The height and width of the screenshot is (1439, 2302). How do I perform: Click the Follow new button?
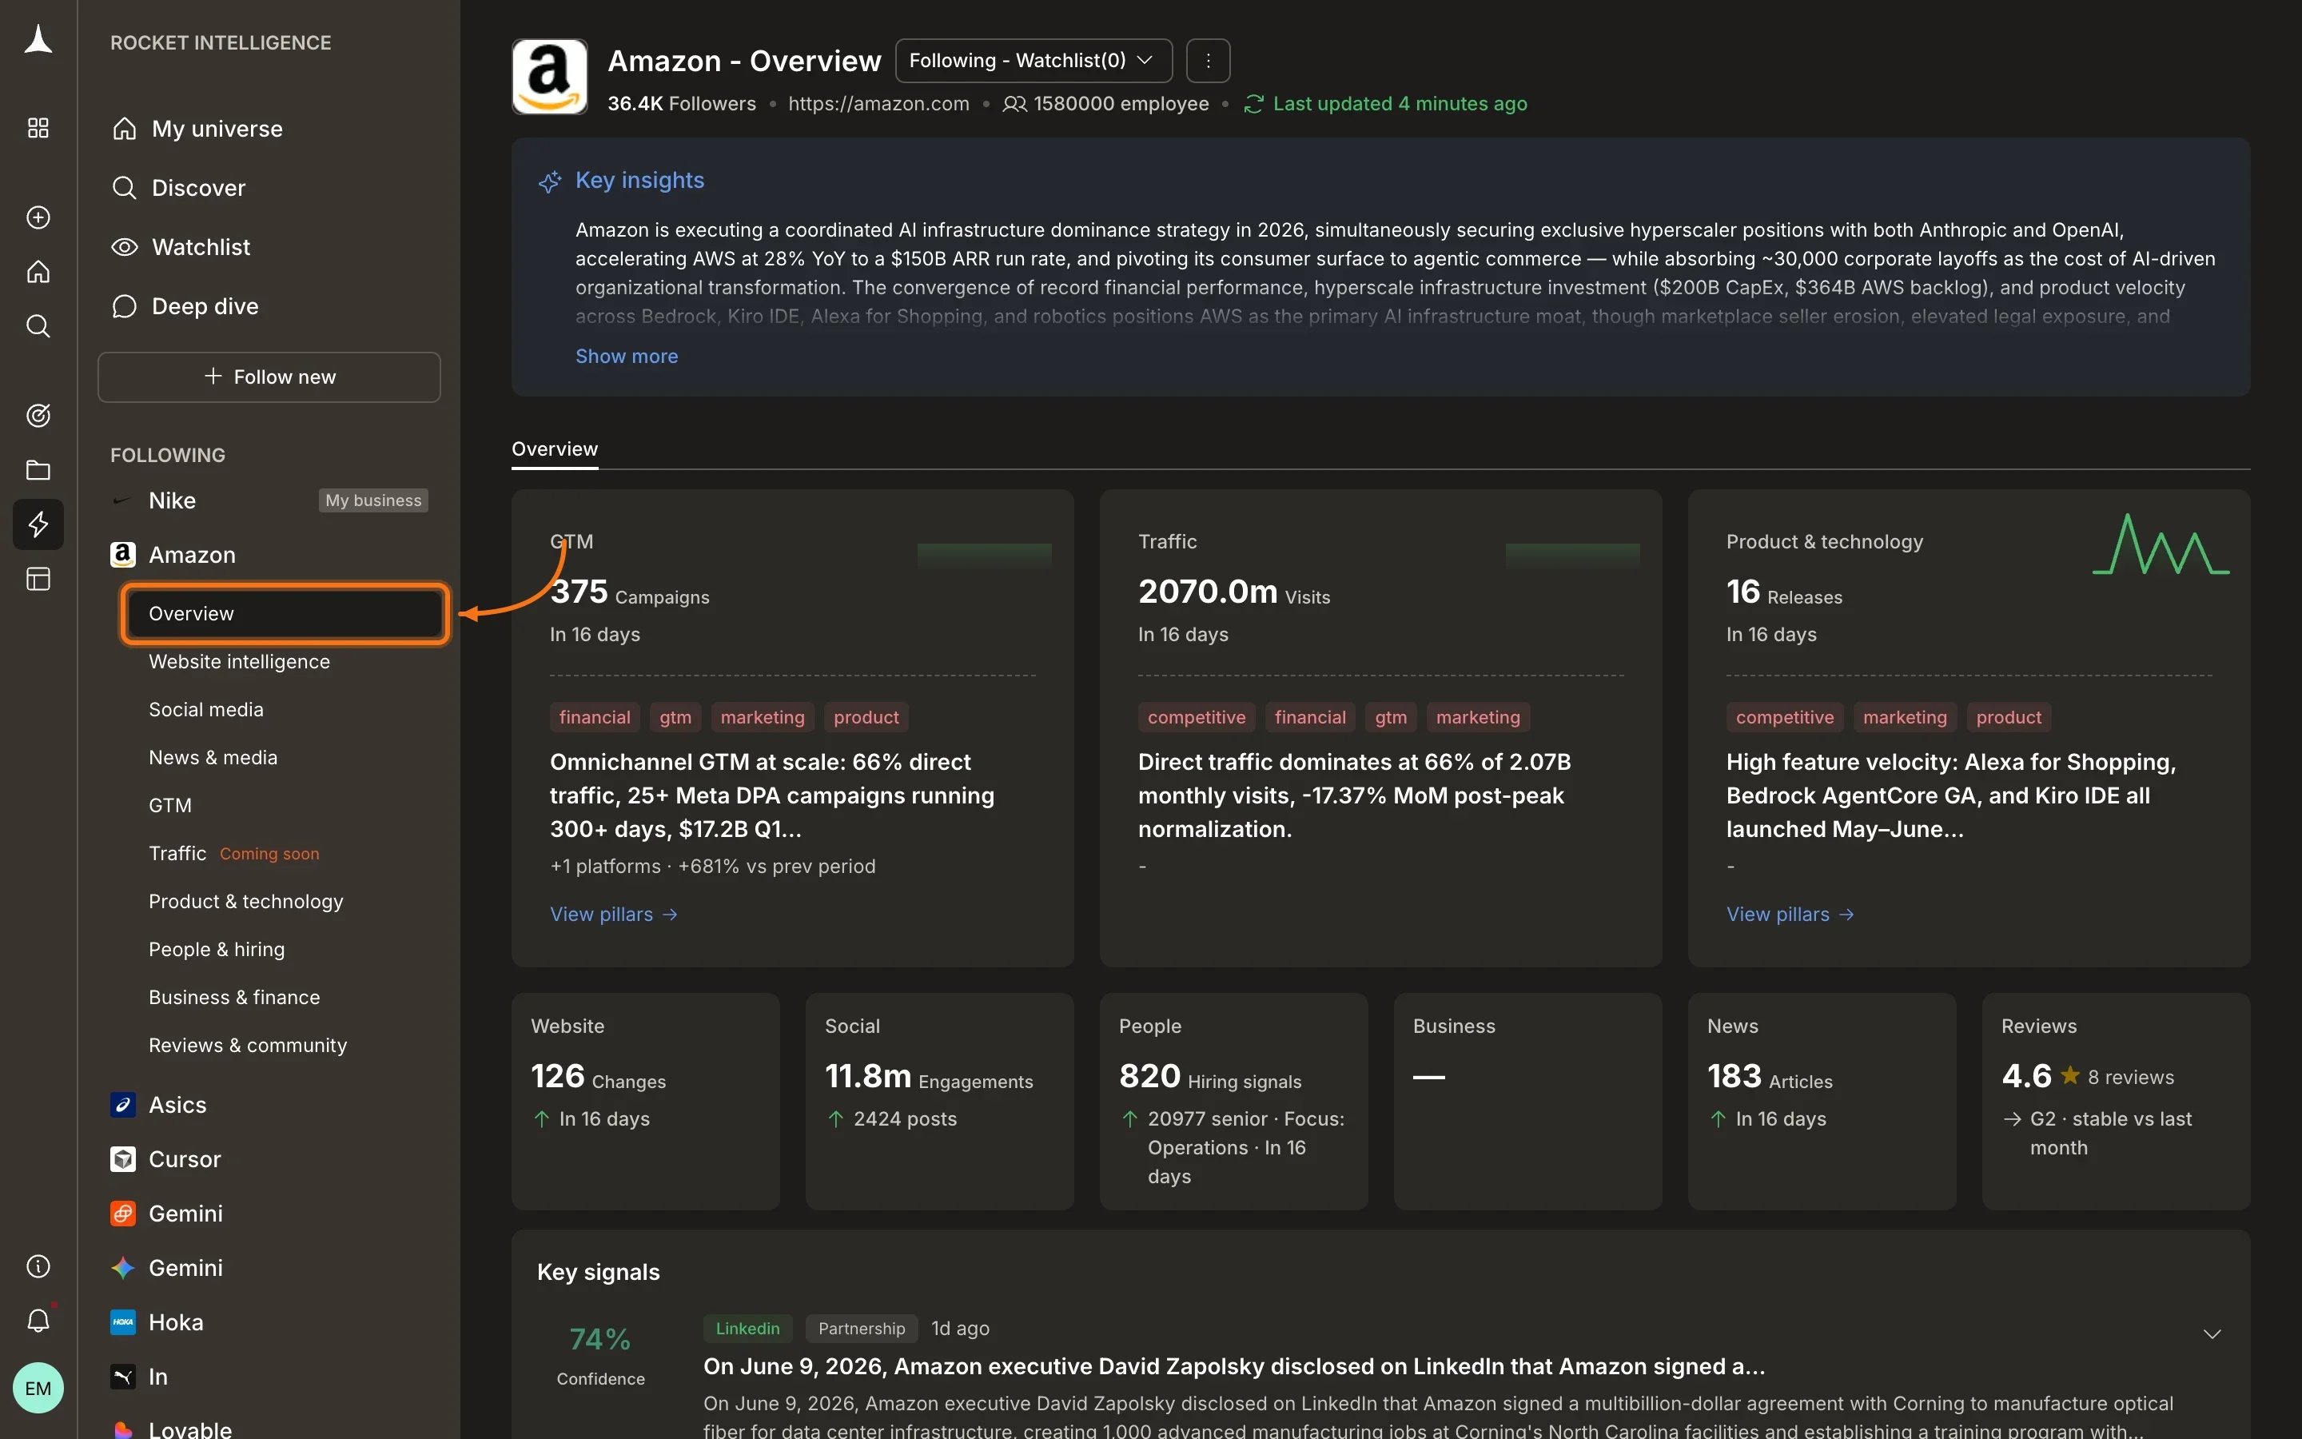point(269,378)
